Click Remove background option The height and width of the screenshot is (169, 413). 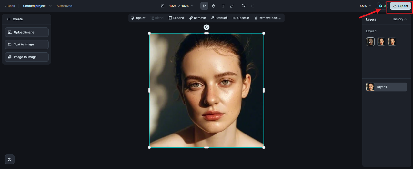pos(267,18)
